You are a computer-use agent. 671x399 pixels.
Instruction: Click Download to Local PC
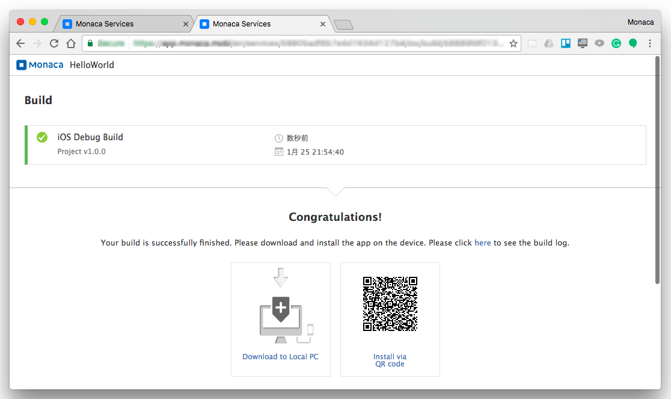[280, 357]
